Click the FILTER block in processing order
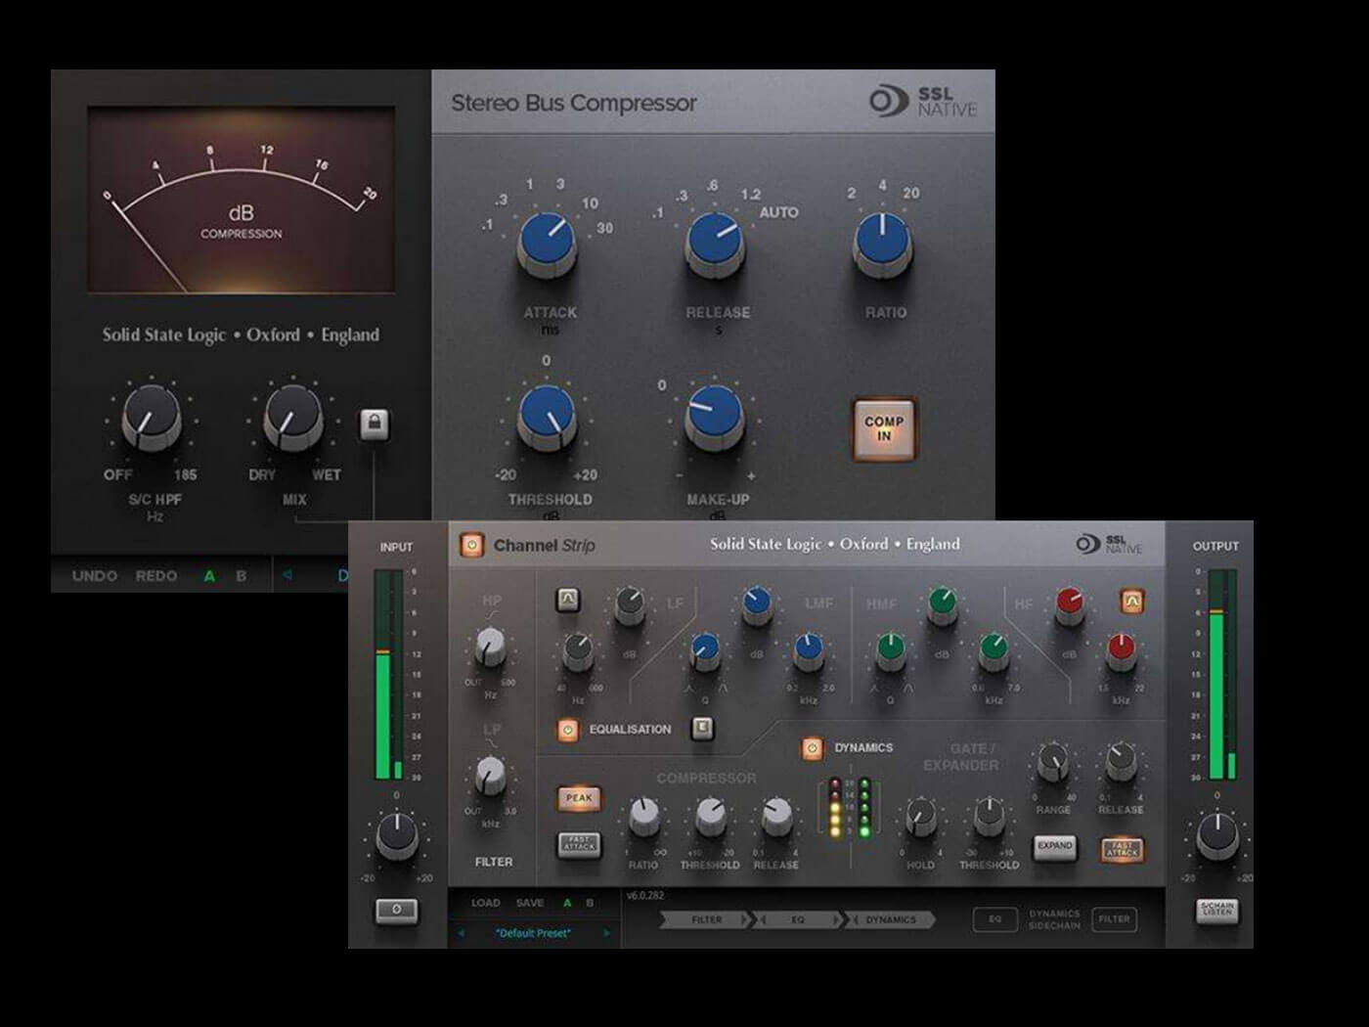 (x=706, y=919)
